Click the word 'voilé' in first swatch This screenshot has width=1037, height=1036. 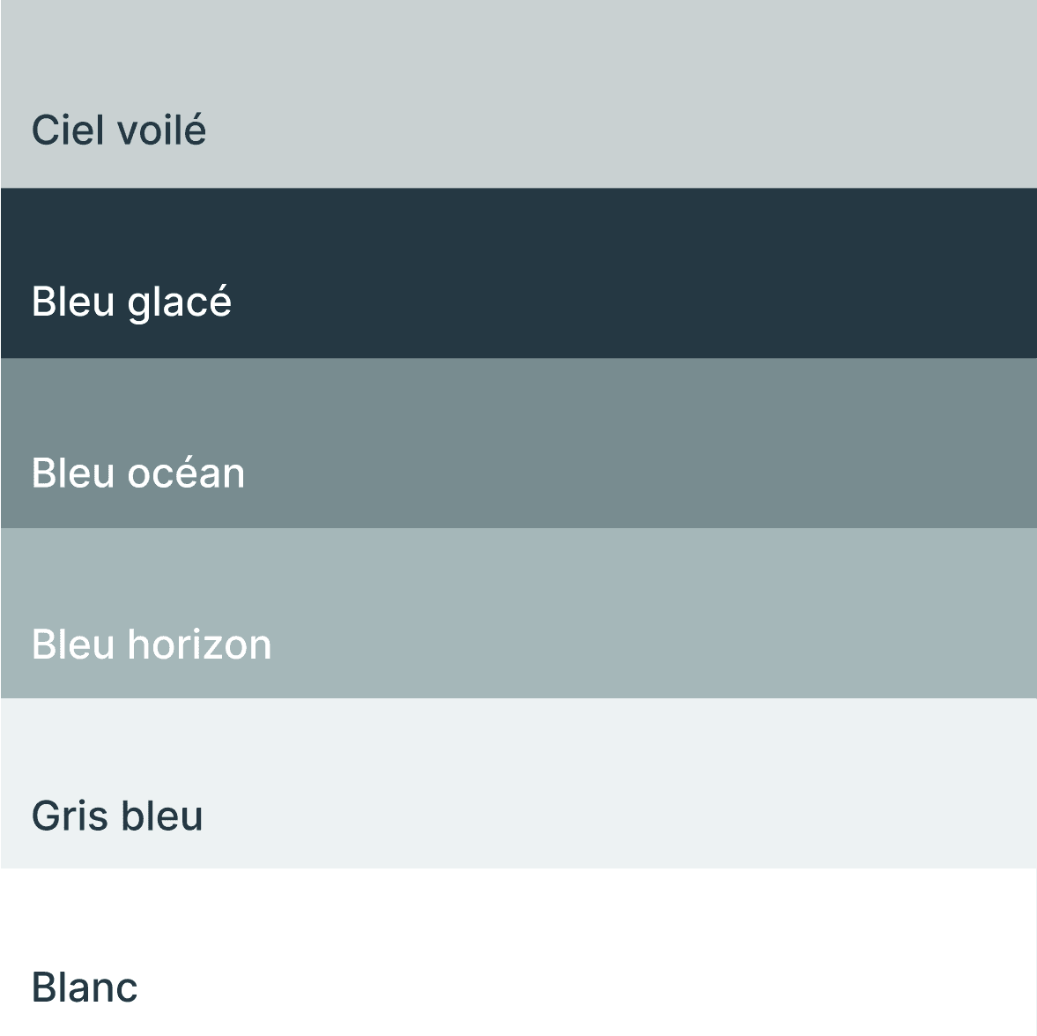[161, 129]
